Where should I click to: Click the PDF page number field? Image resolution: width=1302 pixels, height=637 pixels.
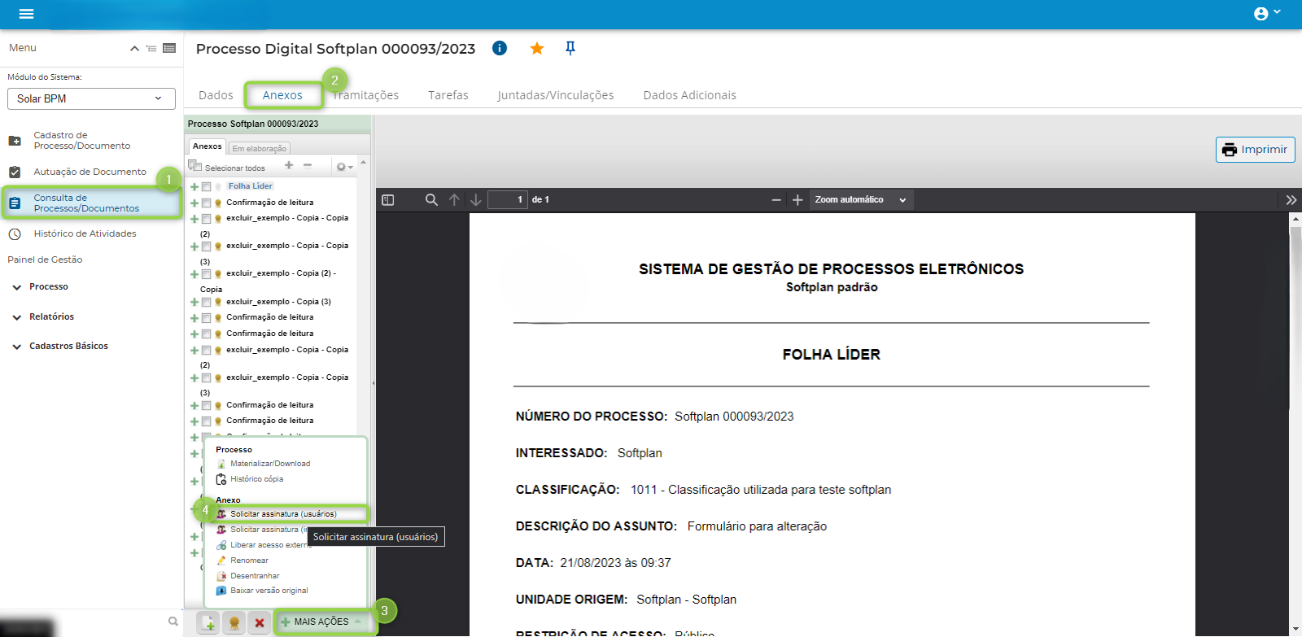508,200
